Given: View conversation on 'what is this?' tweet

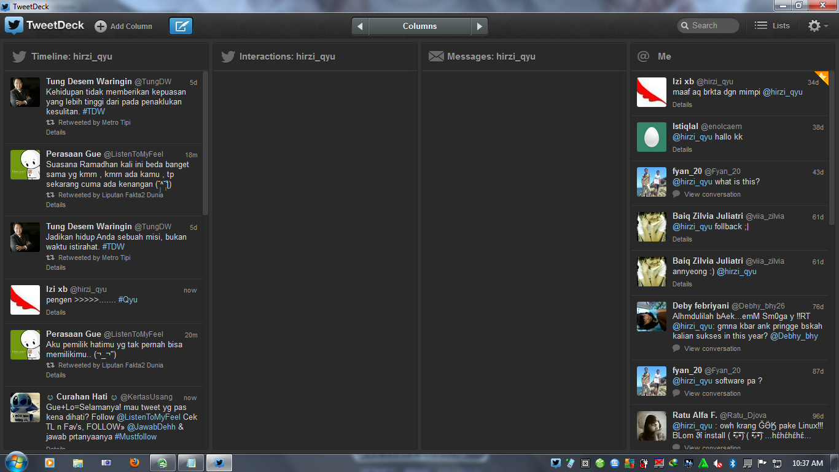Looking at the screenshot, I should 712,194.
